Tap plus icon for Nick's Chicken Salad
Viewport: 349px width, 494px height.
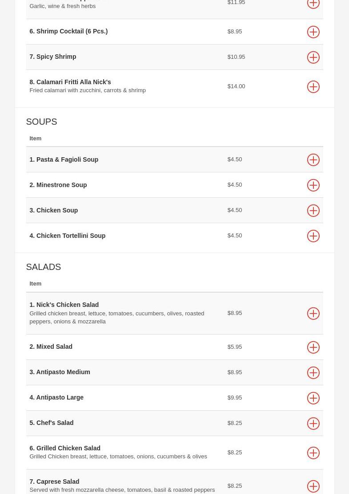(x=313, y=314)
